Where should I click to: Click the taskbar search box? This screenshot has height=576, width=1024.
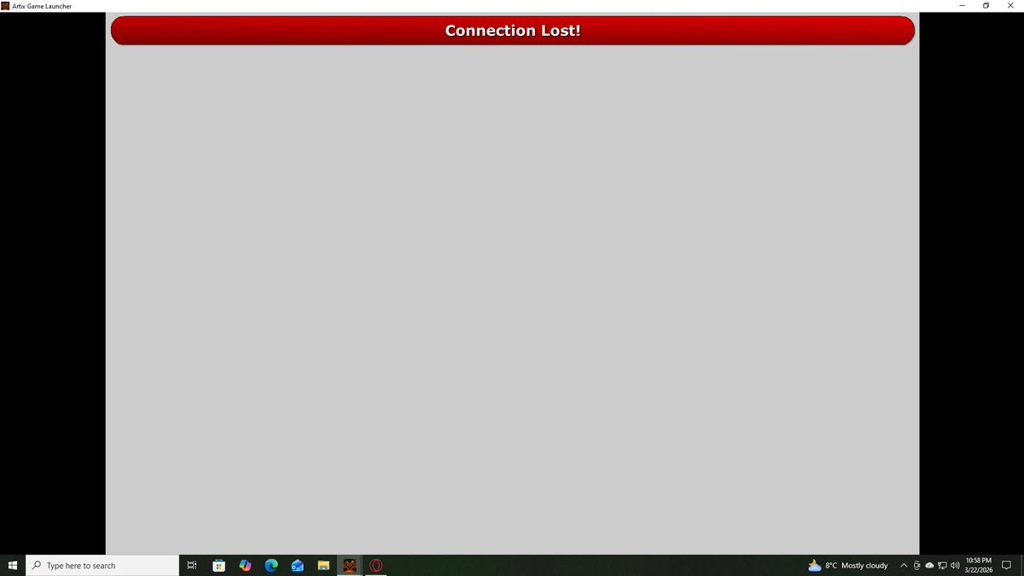click(102, 565)
